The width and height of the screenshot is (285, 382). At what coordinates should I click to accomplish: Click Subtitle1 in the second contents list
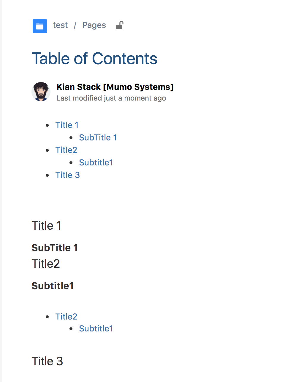click(96, 328)
